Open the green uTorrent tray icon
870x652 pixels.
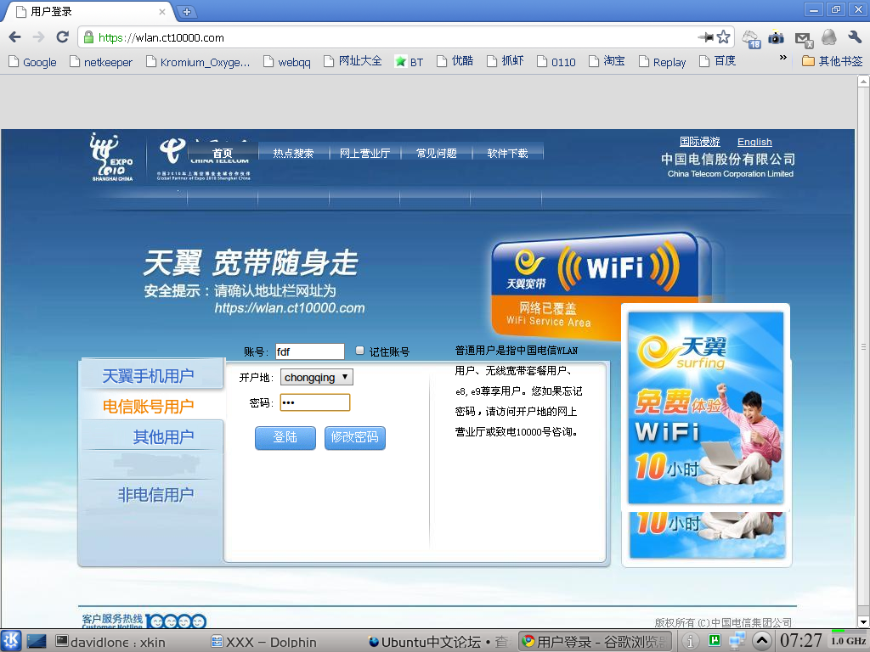point(715,640)
